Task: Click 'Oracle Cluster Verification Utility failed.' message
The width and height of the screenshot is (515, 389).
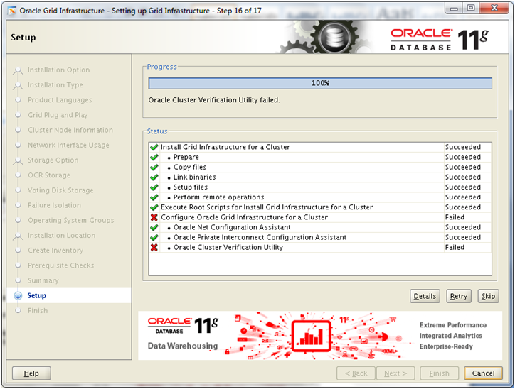Action: point(214,100)
